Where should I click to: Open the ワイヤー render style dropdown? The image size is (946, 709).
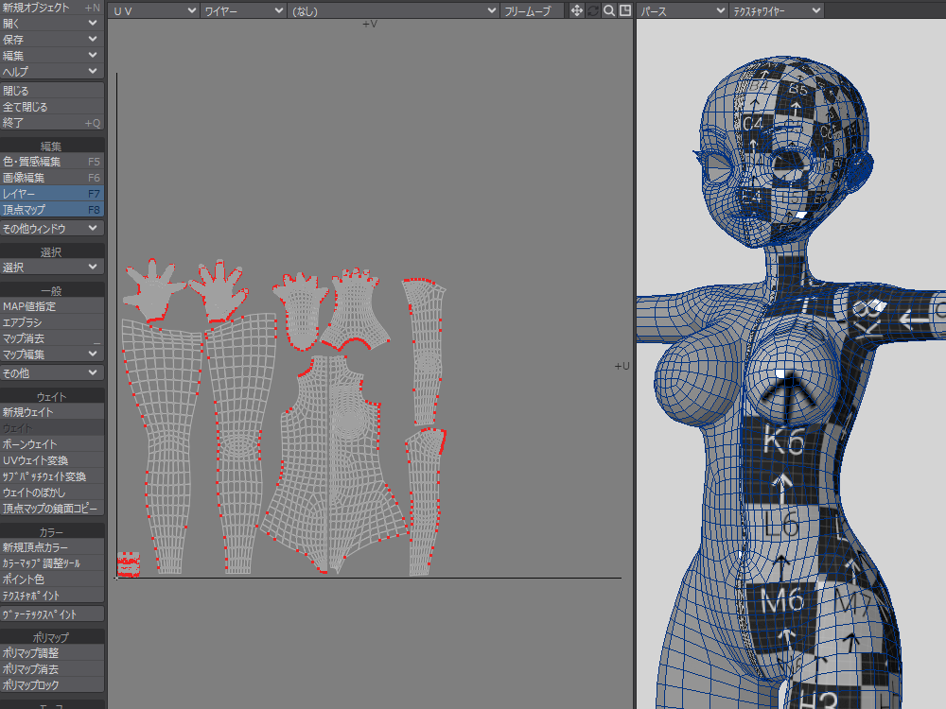pyautogui.click(x=243, y=10)
